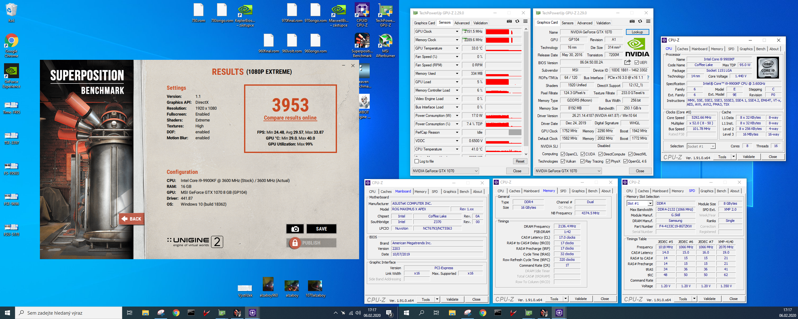The image size is (798, 319).
Task: Open the notification center icon
Action: pyautogui.click(x=389, y=313)
